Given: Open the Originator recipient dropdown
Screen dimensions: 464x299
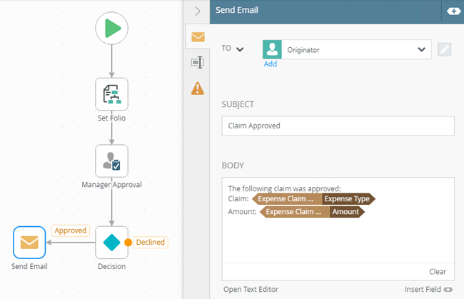Looking at the screenshot, I should click(x=420, y=49).
